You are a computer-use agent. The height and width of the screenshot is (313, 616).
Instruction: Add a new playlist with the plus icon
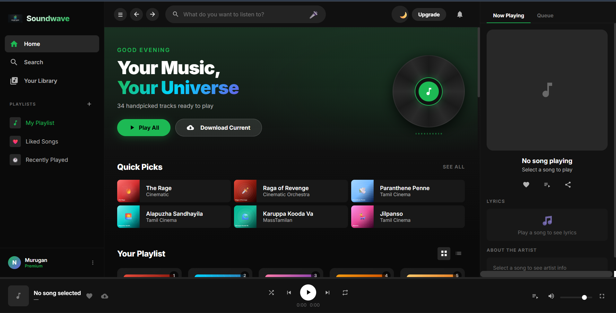point(89,104)
